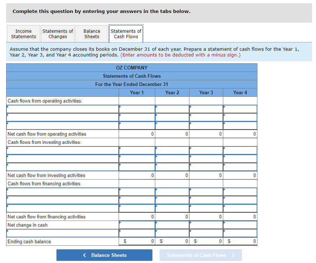Click the 'Net cash flow from operating activities' label

[47, 134]
